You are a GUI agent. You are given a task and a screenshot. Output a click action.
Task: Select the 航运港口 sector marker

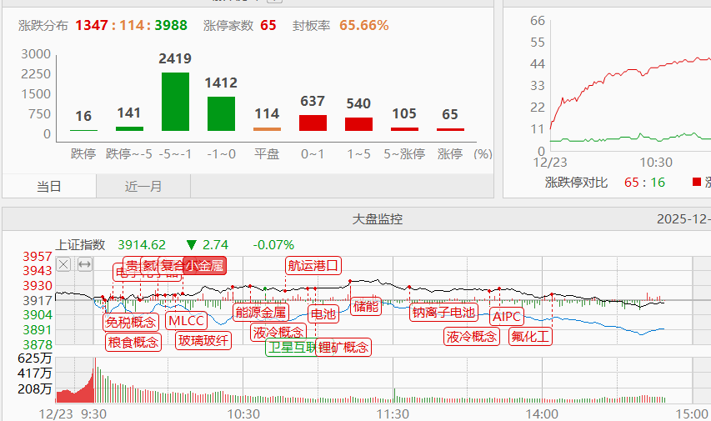(x=313, y=266)
